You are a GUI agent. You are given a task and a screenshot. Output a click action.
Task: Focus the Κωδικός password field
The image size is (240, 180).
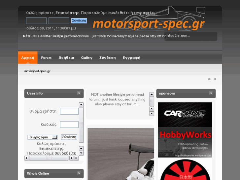(x=69, y=125)
